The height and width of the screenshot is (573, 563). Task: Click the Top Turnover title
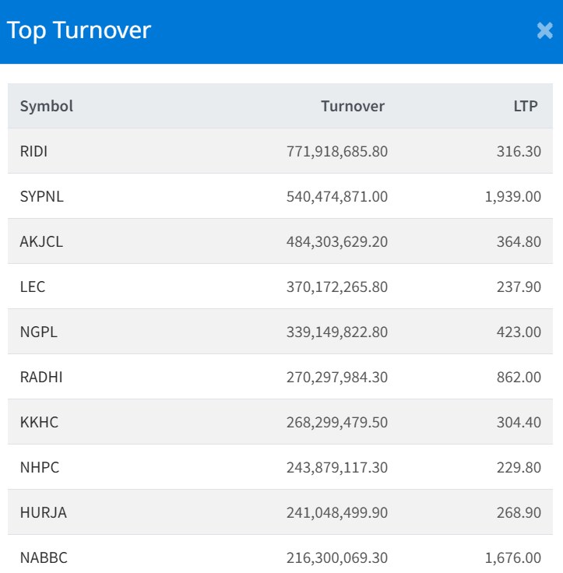79,30
